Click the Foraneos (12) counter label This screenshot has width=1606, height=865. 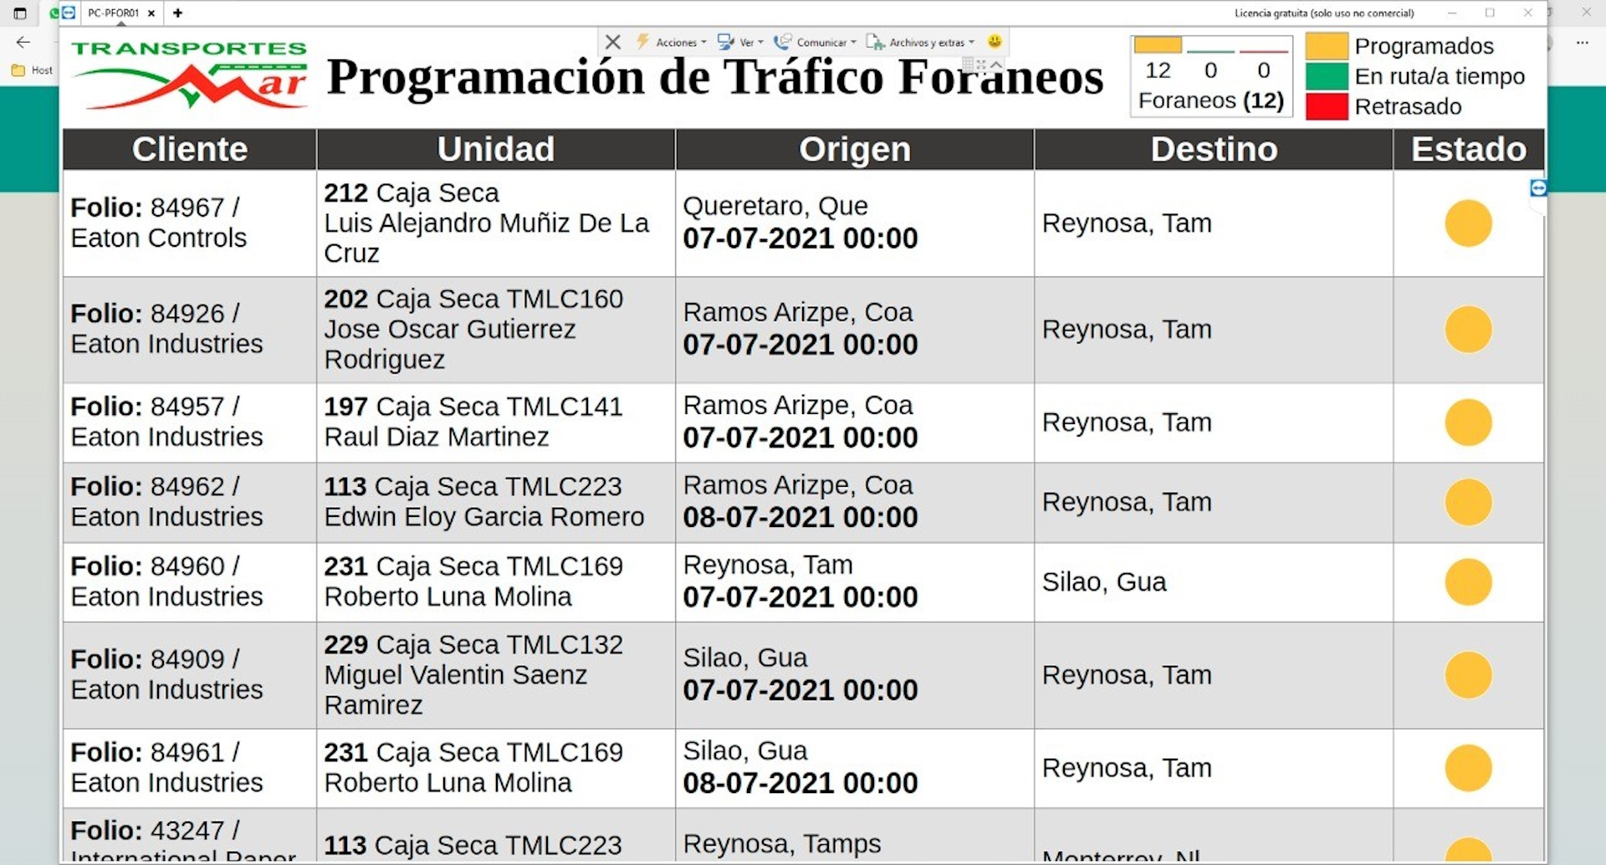tap(1211, 100)
